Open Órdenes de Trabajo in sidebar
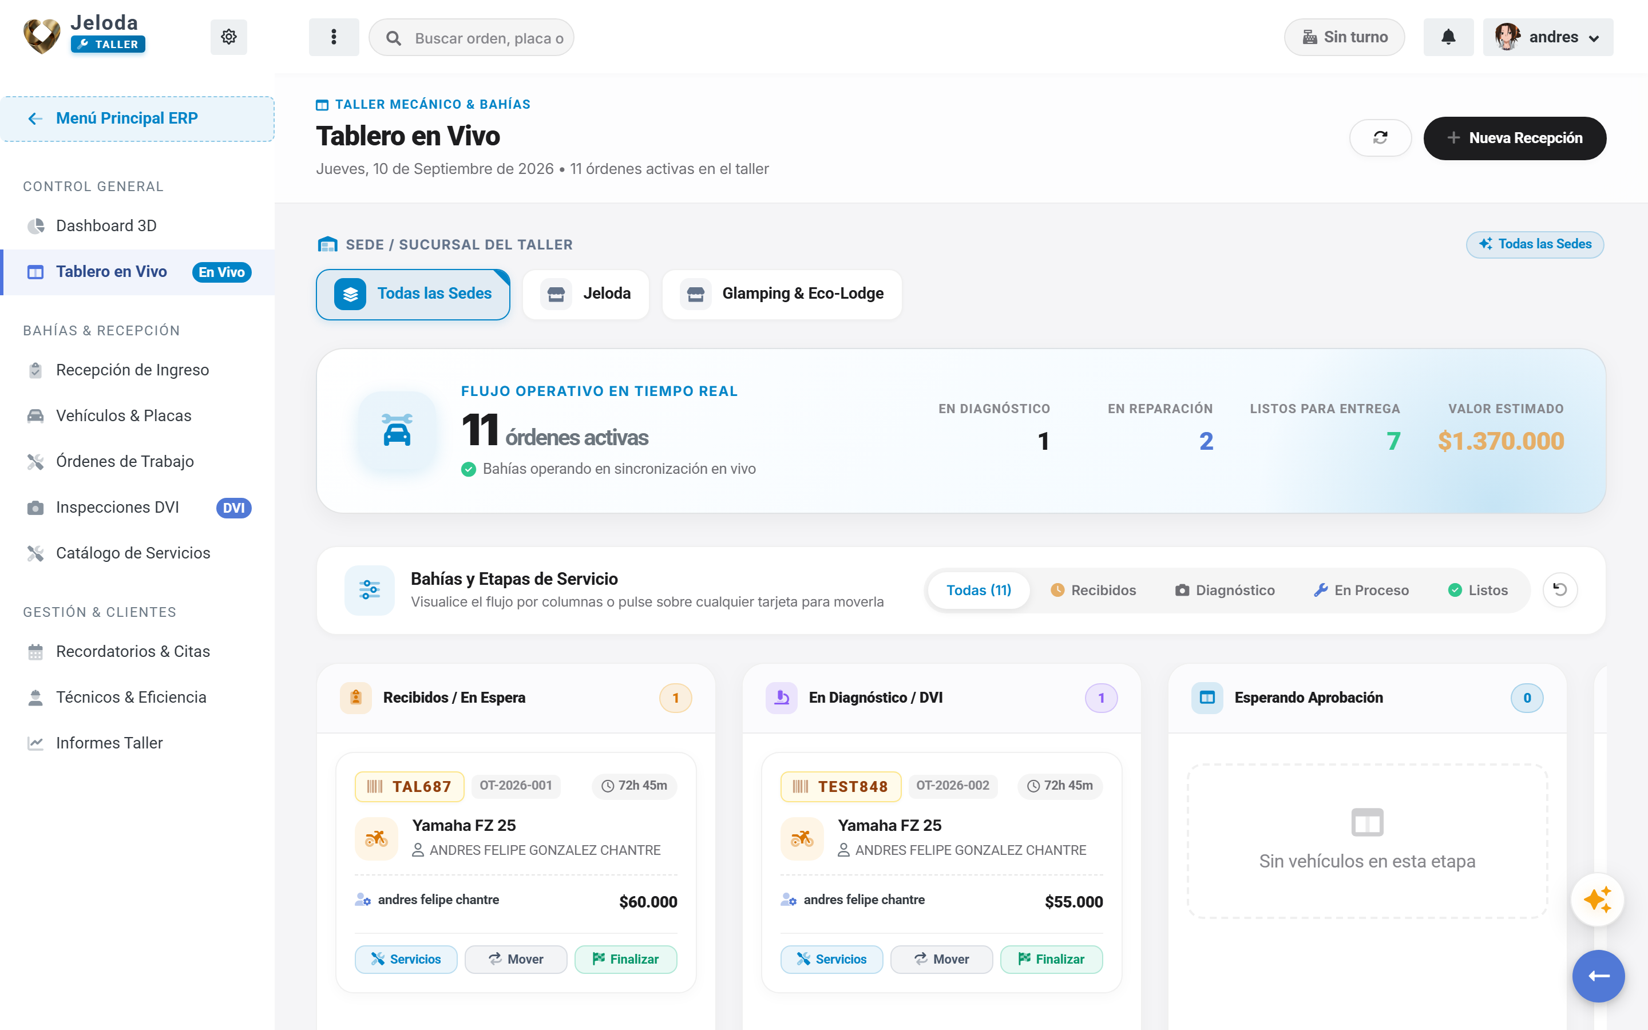 point(137,461)
